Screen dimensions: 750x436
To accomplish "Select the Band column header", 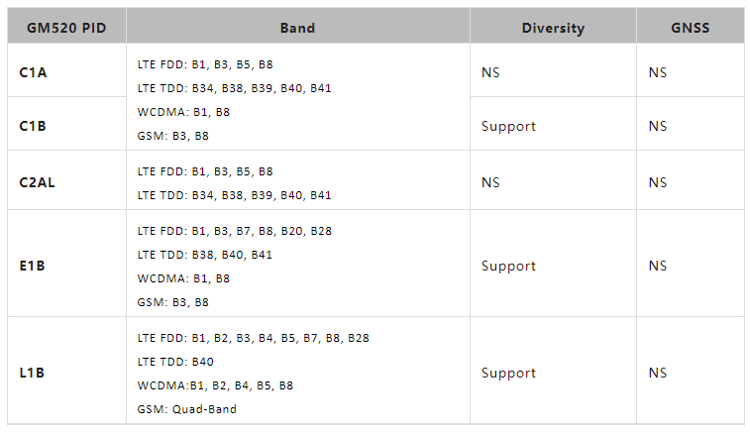I will (x=297, y=28).
